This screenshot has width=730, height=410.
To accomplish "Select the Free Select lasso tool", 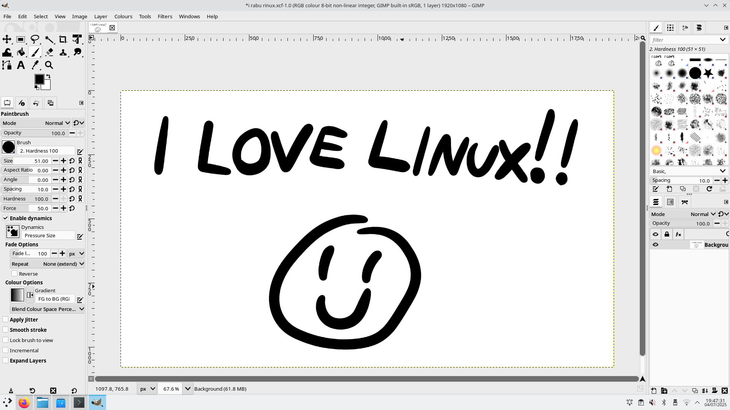I will (x=35, y=39).
